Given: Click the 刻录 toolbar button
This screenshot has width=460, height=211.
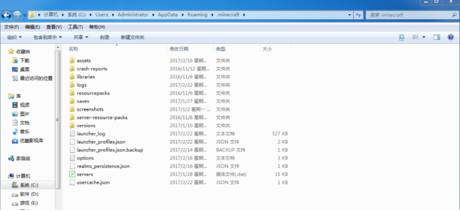Looking at the screenshot, I should 105,37.
